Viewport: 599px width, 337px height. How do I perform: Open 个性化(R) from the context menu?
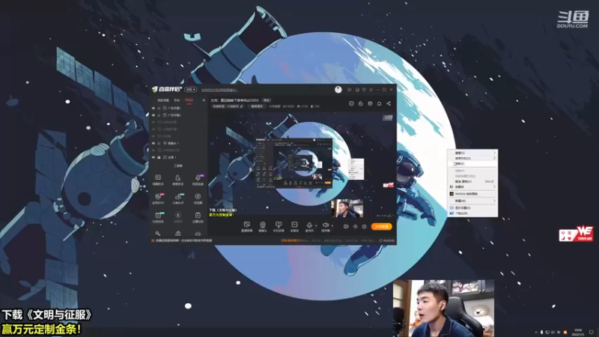coord(472,213)
